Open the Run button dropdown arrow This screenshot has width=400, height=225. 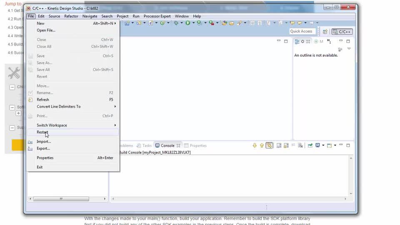[193, 22]
